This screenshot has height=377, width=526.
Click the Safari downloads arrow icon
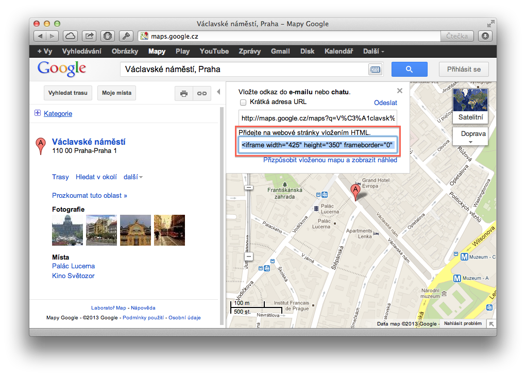tap(485, 36)
